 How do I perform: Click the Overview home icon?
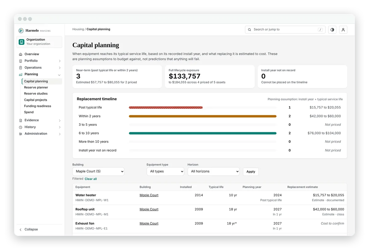click(x=21, y=54)
